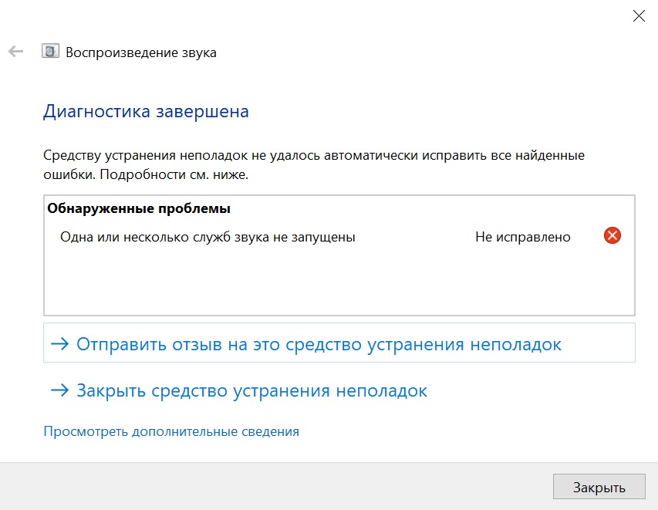The width and height of the screenshot is (658, 510).
Task: Close the window with the top-right X
Action: click(x=638, y=15)
